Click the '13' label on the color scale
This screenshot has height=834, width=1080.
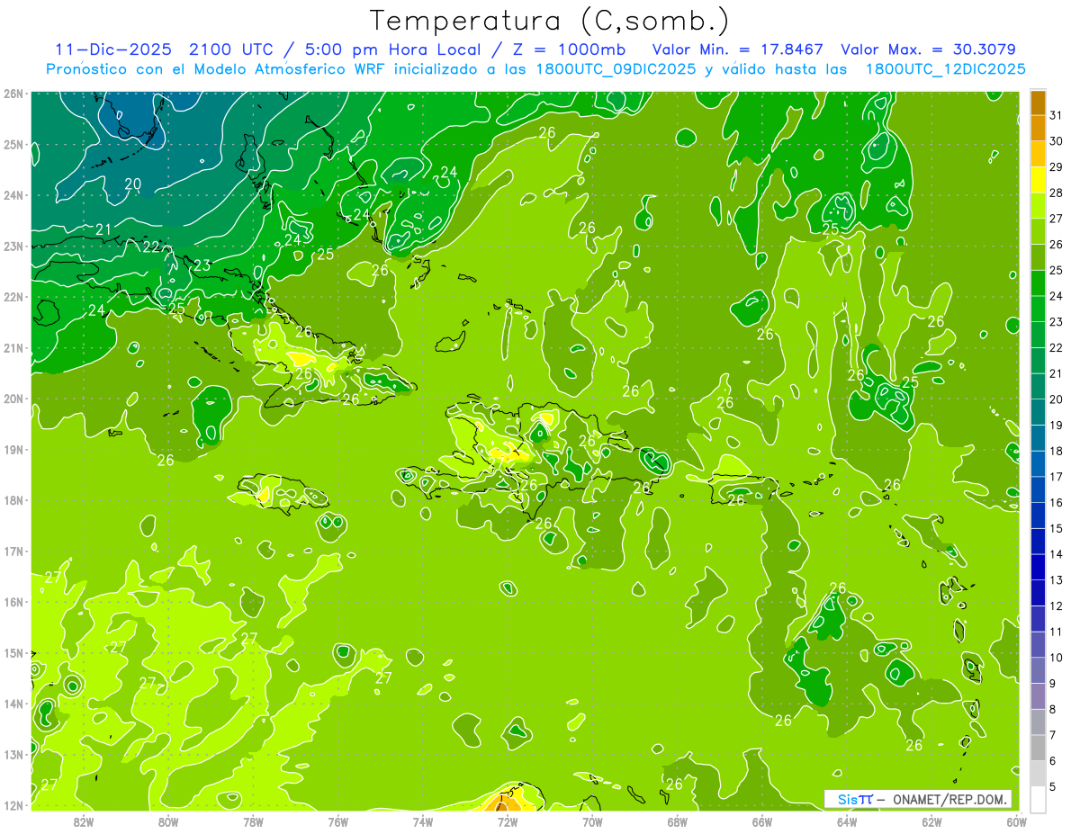pyautogui.click(x=1056, y=580)
